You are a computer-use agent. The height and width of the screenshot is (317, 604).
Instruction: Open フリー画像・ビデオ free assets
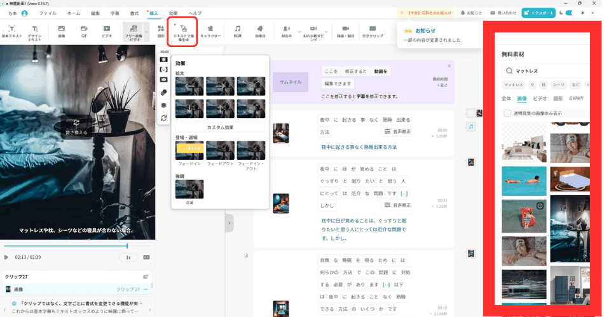(134, 33)
